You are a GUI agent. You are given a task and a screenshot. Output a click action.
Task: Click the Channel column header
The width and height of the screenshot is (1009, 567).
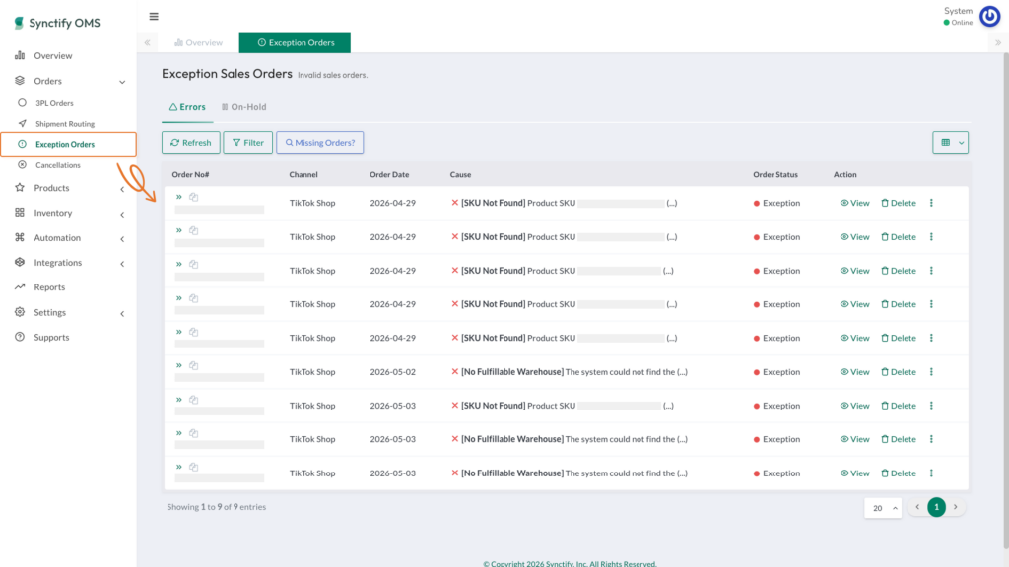point(303,175)
